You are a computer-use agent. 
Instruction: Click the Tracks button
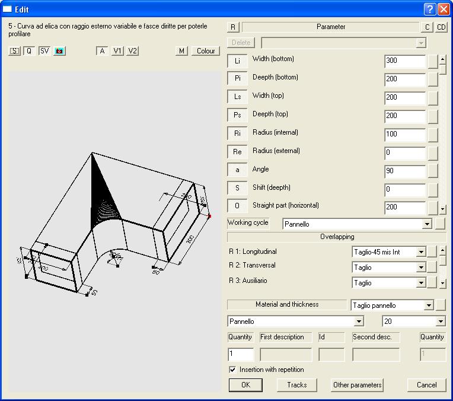[296, 385]
